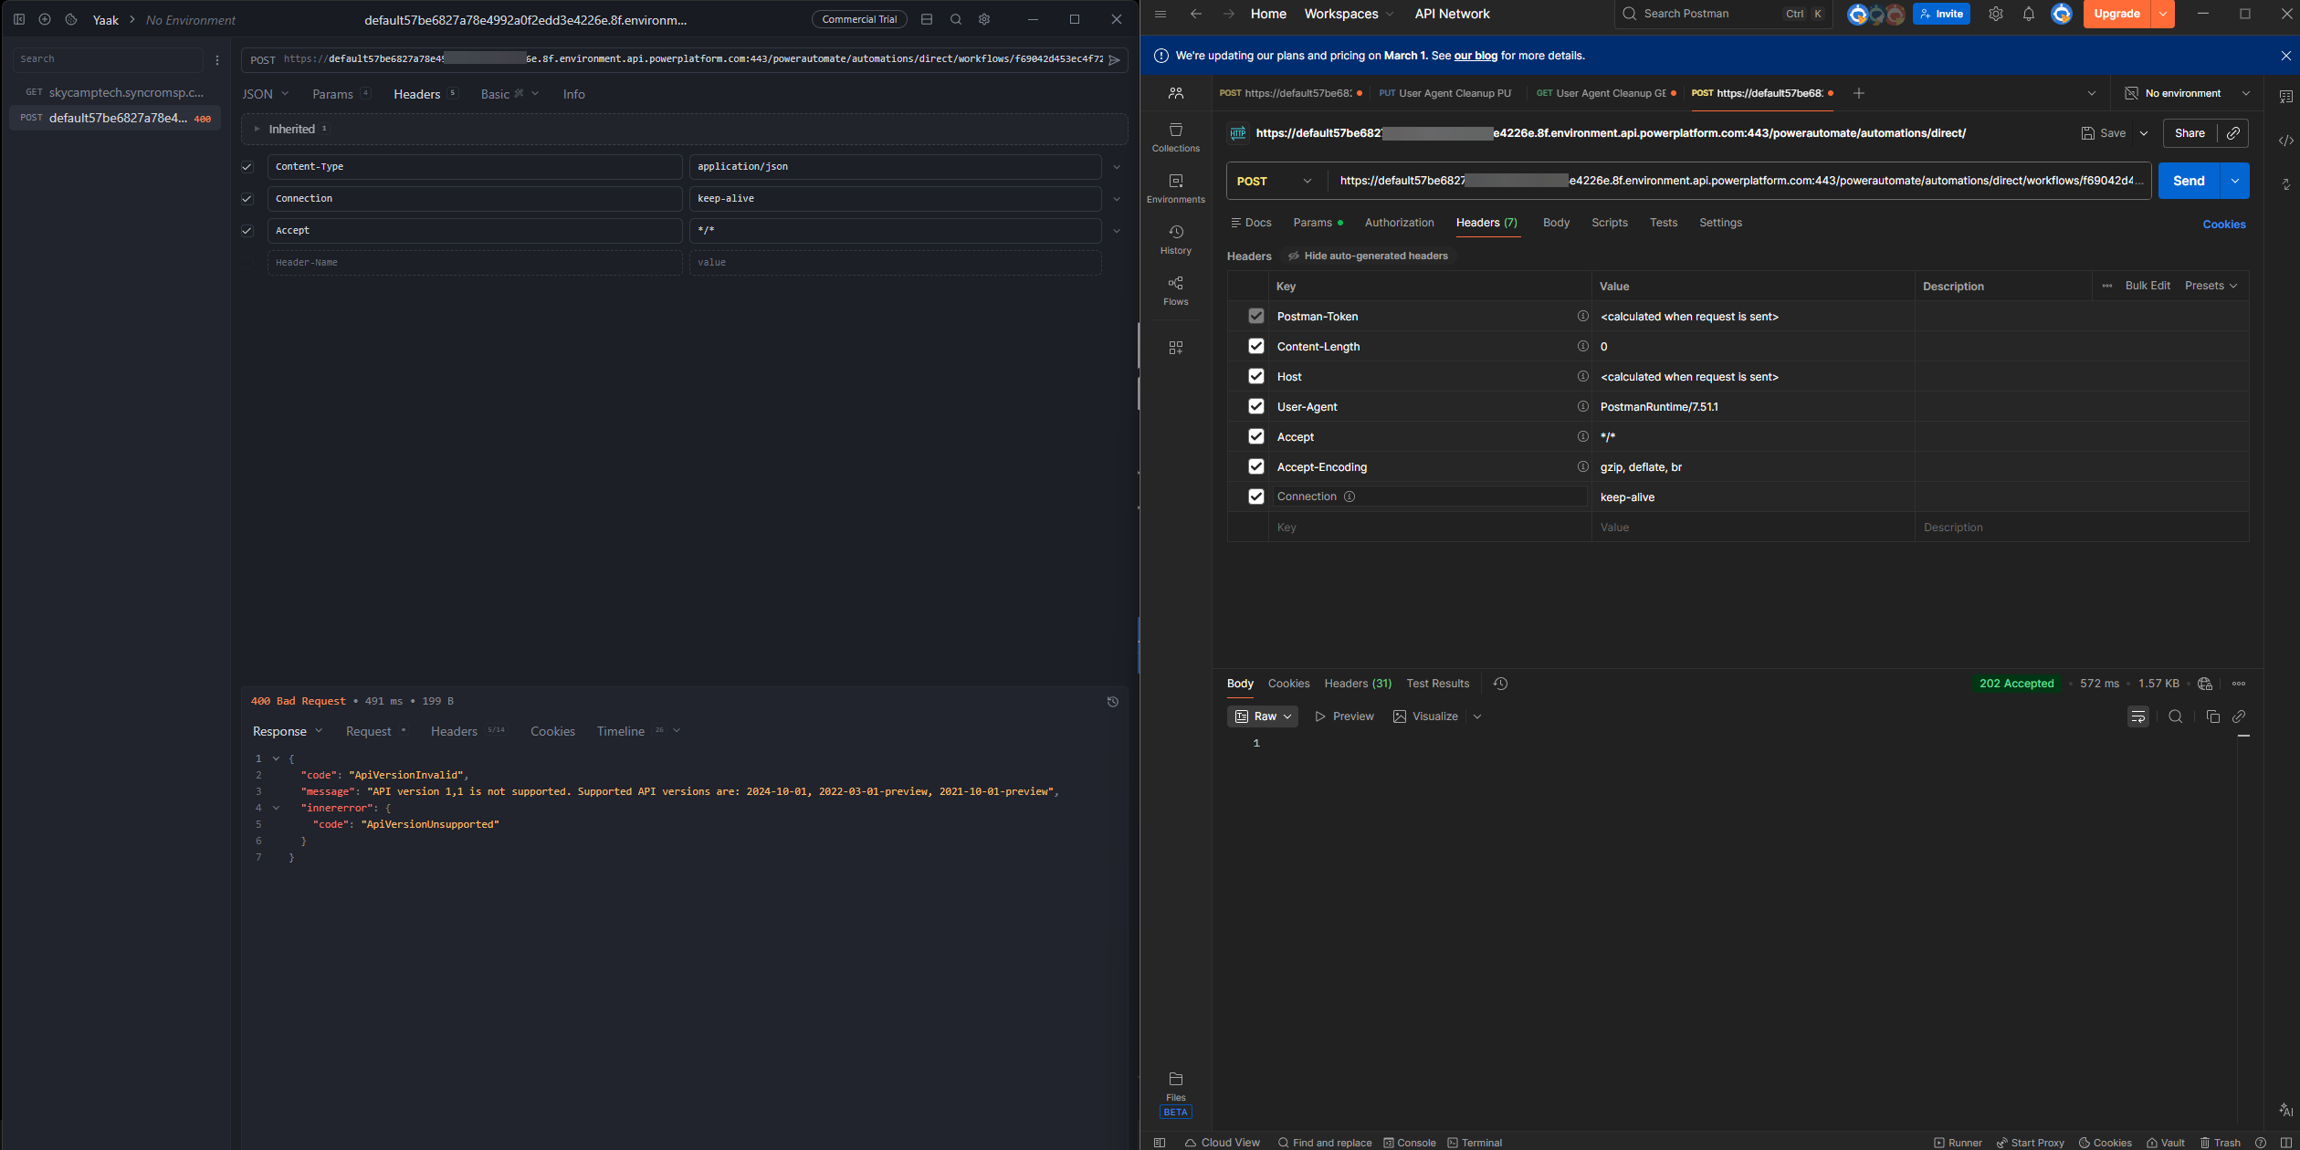Open Flows in Postman sidebar
Viewport: 2300px width, 1150px height.
[1175, 290]
